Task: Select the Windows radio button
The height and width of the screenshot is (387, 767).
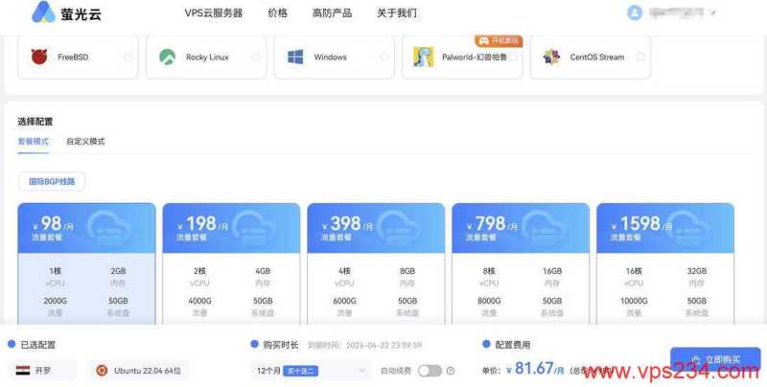Action: pyautogui.click(x=384, y=57)
